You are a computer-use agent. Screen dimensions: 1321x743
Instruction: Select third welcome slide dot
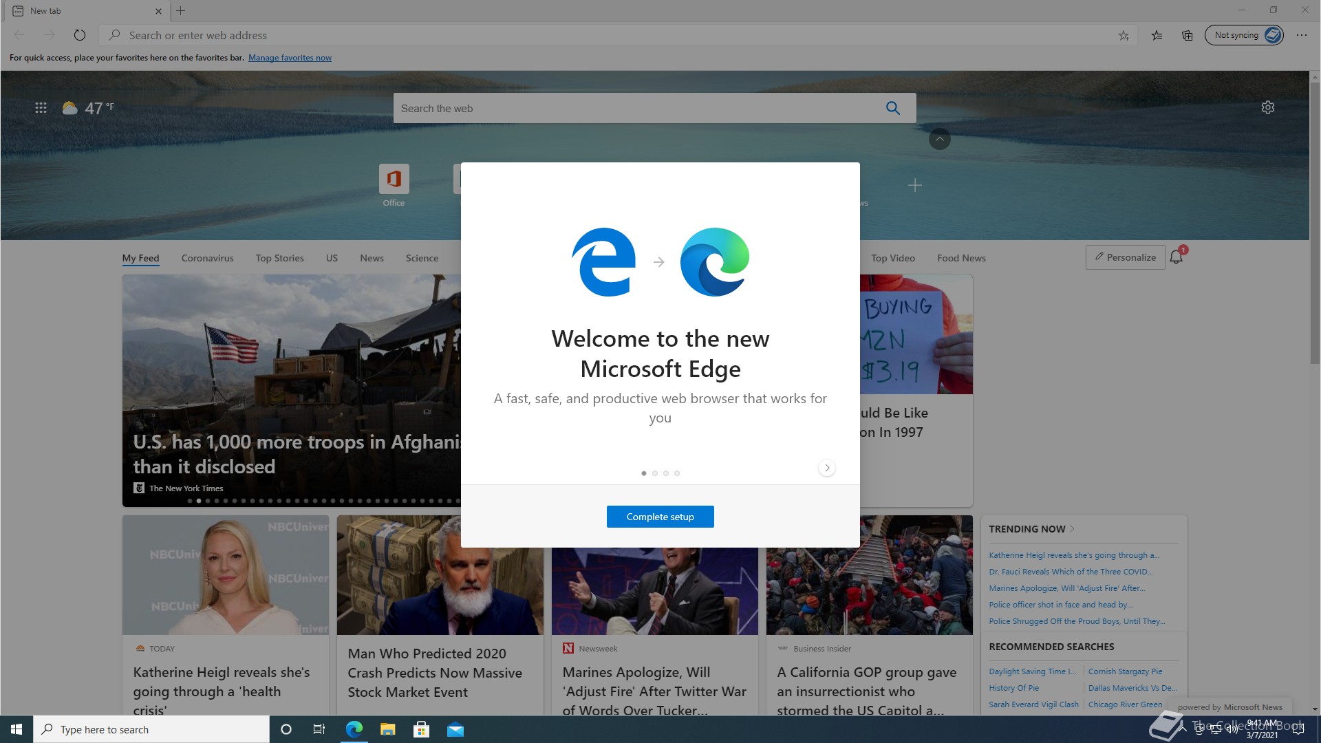pyautogui.click(x=666, y=473)
